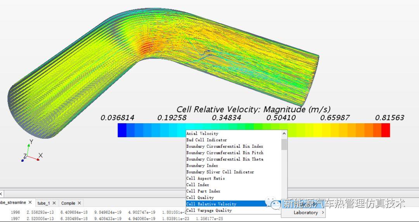This screenshot has height=222, width=419.
Task: Select Boundary Circumferential Bin Index entry
Action: pos(234,146)
